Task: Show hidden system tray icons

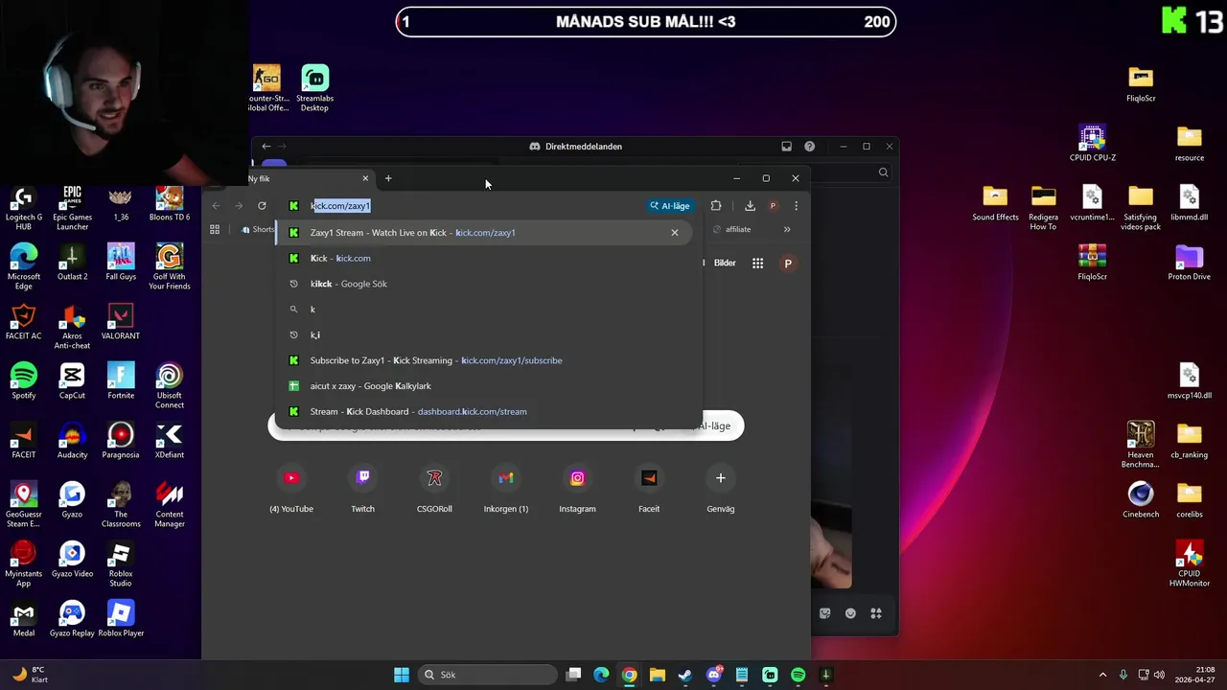Action: pyautogui.click(x=1102, y=675)
